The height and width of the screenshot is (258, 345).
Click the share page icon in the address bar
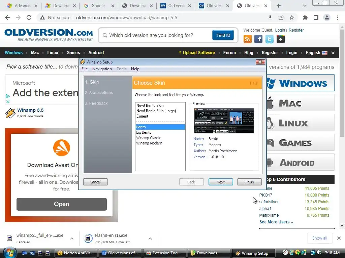(281, 17)
